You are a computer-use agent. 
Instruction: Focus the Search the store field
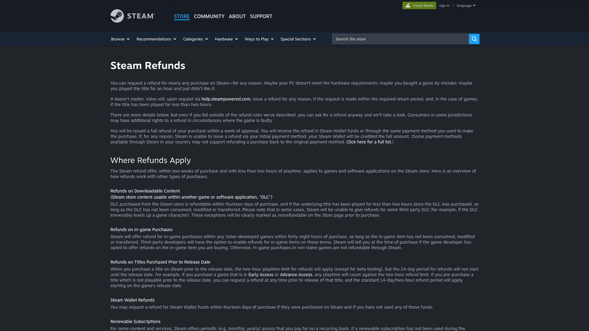pyautogui.click(x=400, y=39)
